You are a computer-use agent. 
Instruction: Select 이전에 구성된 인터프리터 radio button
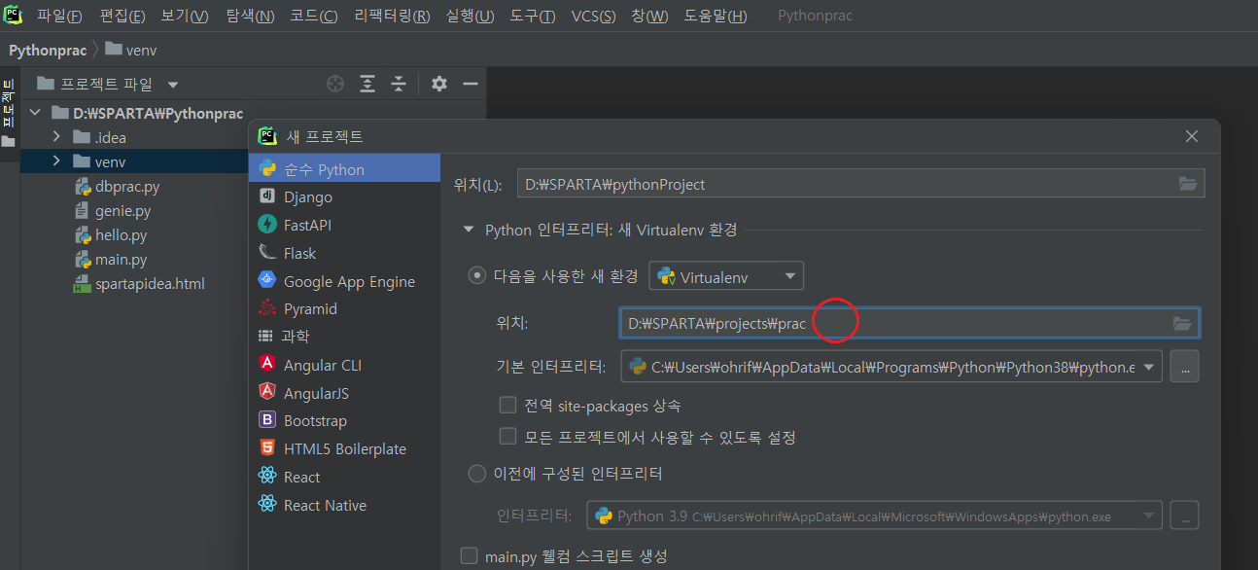pos(476,474)
